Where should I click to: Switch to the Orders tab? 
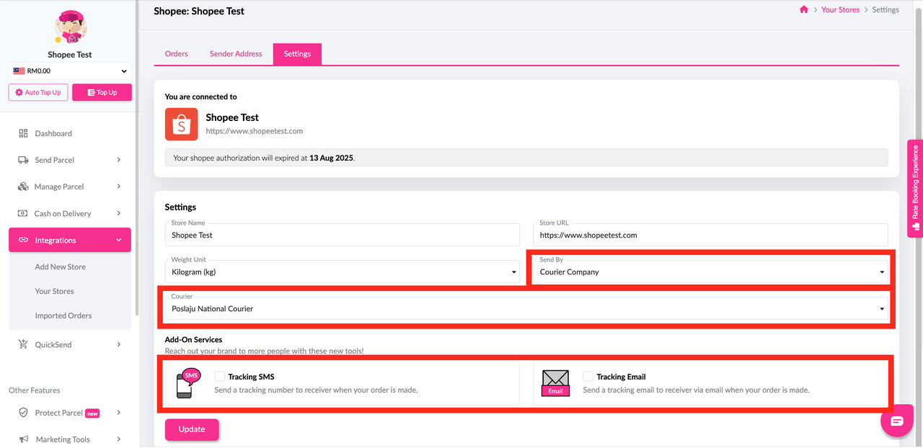[x=177, y=54]
